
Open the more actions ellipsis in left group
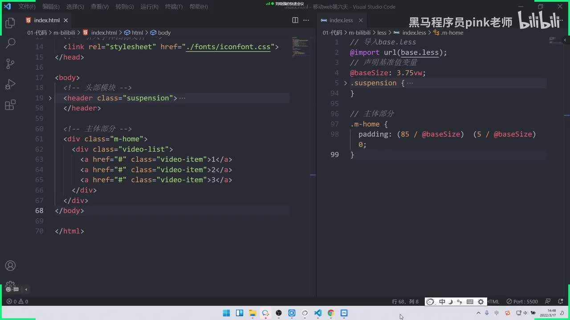(x=306, y=20)
